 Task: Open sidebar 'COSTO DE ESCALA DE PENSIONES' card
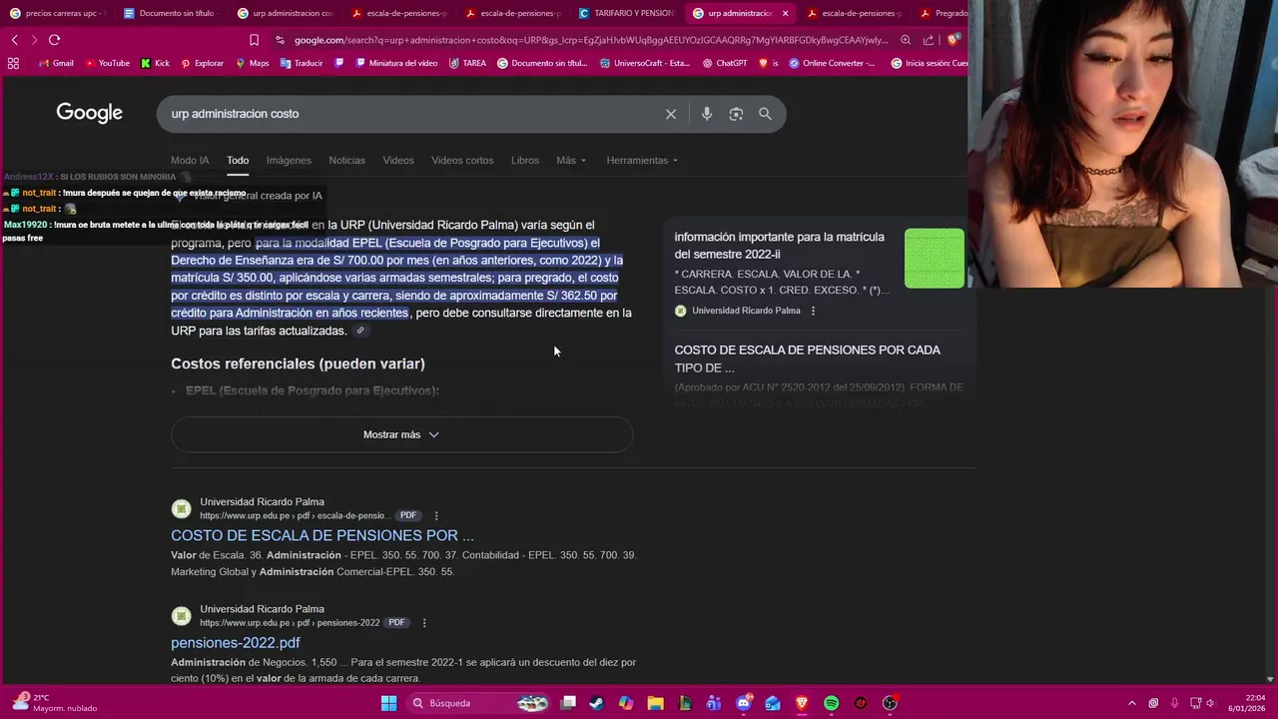pos(807,359)
